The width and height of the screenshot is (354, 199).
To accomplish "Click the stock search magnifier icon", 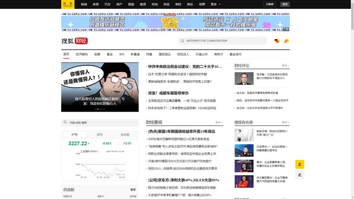I will tap(65, 122).
